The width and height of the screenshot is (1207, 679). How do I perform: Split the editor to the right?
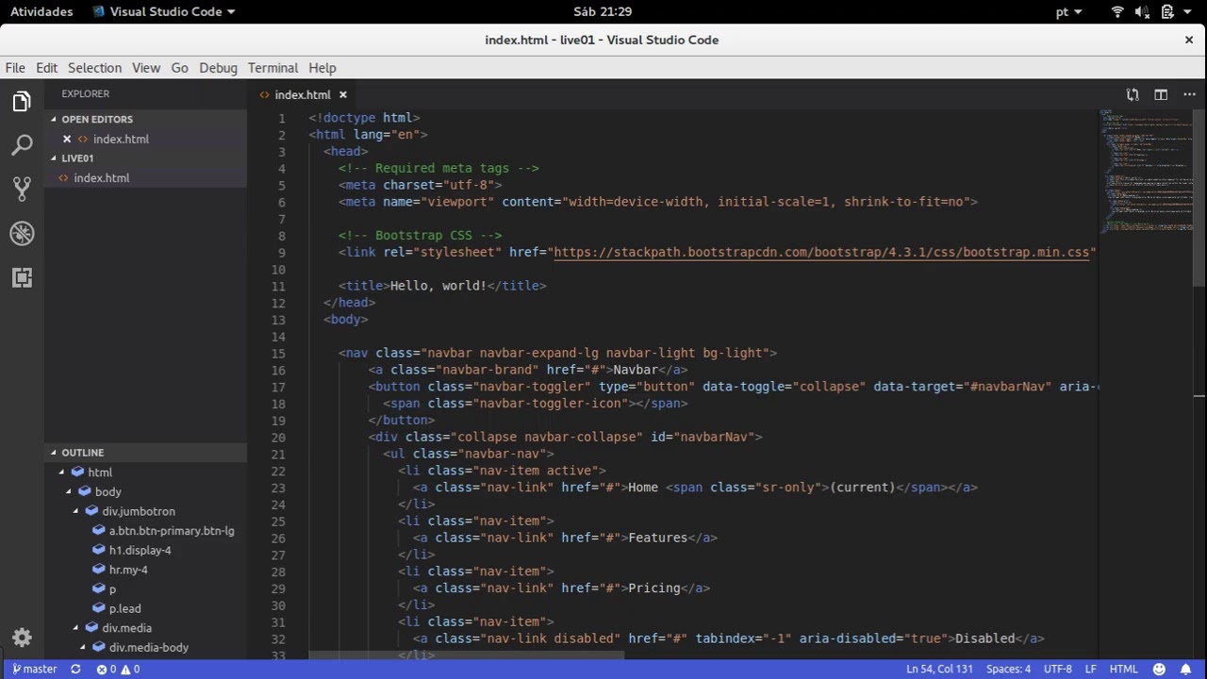tap(1161, 94)
